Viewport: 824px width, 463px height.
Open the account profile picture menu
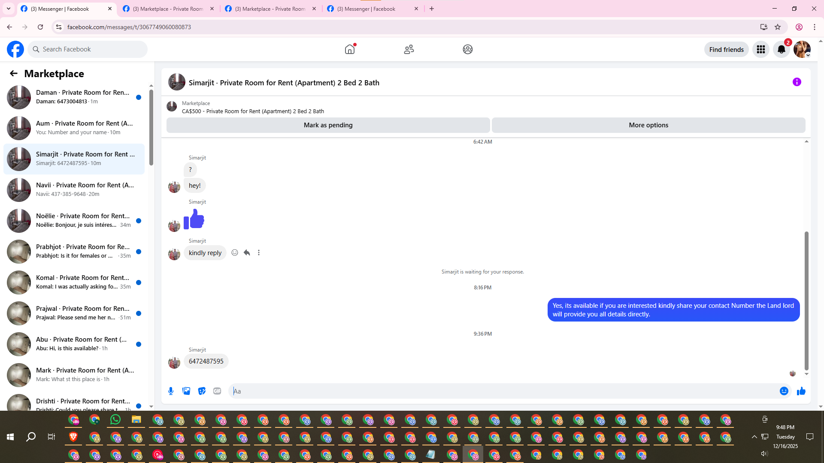pyautogui.click(x=802, y=50)
